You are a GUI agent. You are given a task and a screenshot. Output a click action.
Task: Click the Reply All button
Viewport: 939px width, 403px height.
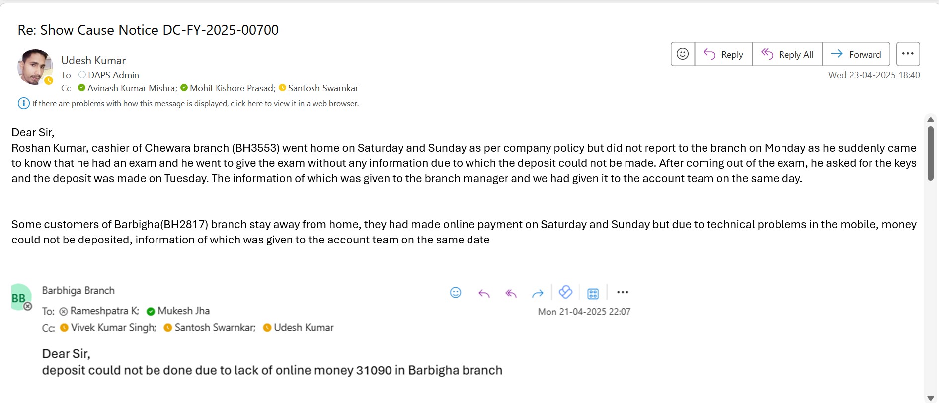pos(787,54)
